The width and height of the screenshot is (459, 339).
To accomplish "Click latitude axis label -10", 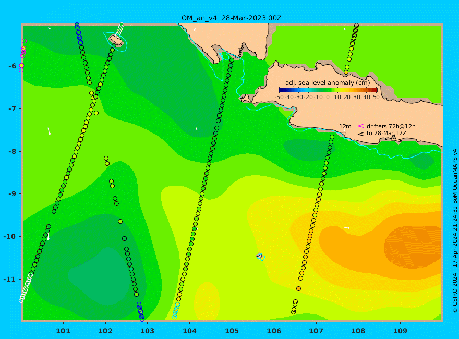I will point(10,236).
